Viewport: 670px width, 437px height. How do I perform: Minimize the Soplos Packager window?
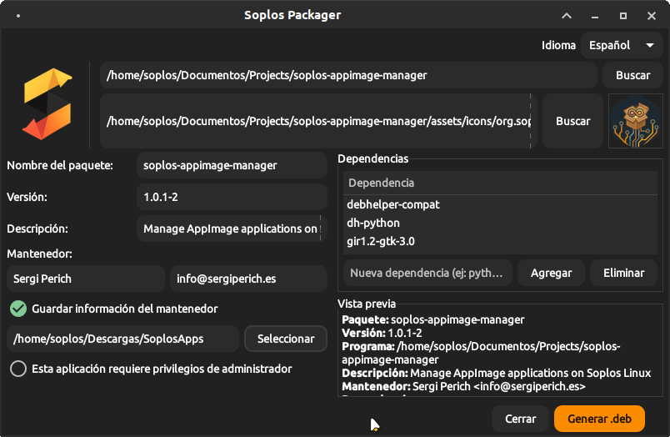click(595, 16)
